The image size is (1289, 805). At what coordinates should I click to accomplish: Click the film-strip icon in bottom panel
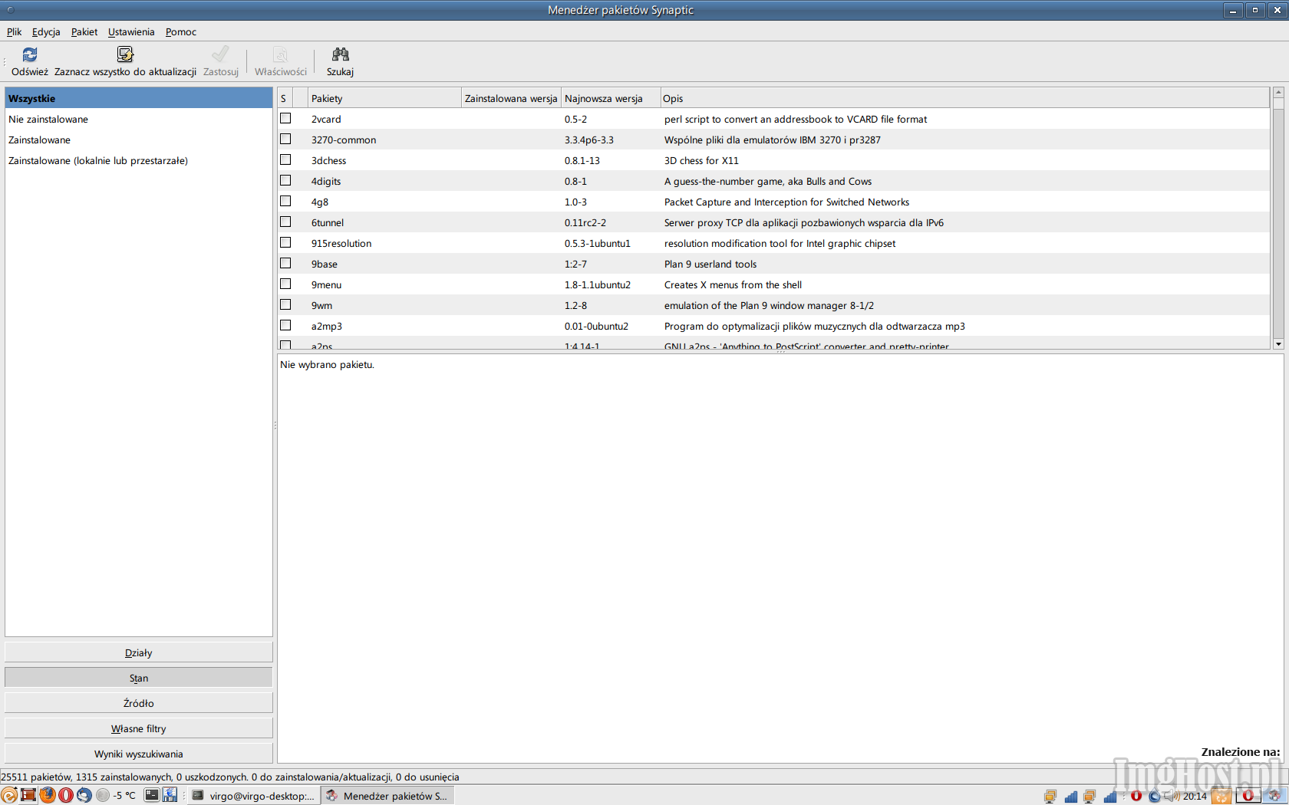coord(28,795)
